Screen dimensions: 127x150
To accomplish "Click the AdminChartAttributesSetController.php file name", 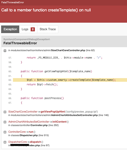I will (74, 115).
